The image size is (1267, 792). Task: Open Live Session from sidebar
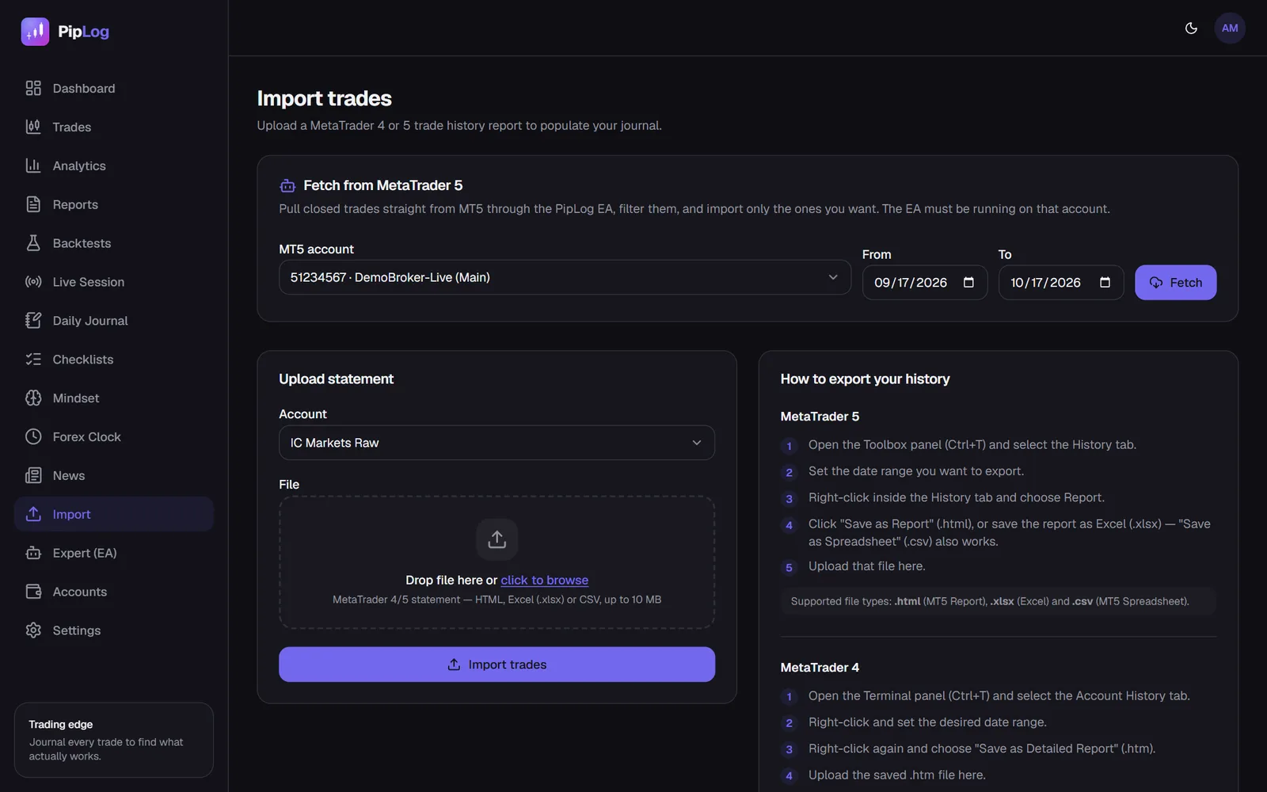tap(114, 282)
